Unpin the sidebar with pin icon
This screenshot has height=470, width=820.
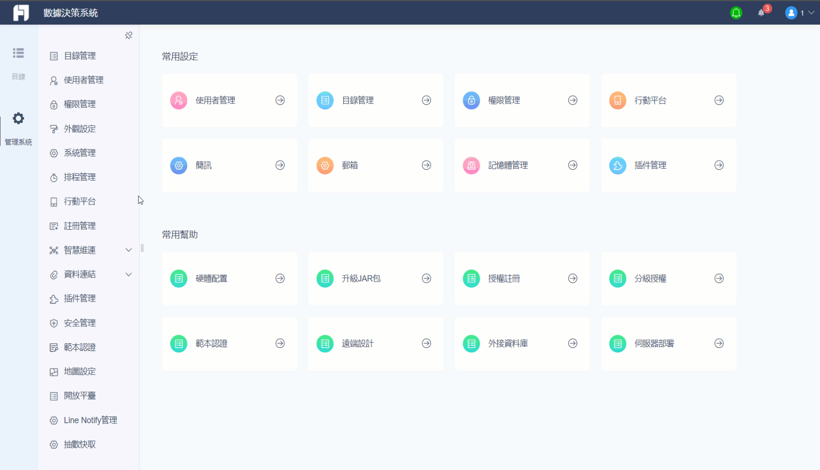pyautogui.click(x=129, y=35)
